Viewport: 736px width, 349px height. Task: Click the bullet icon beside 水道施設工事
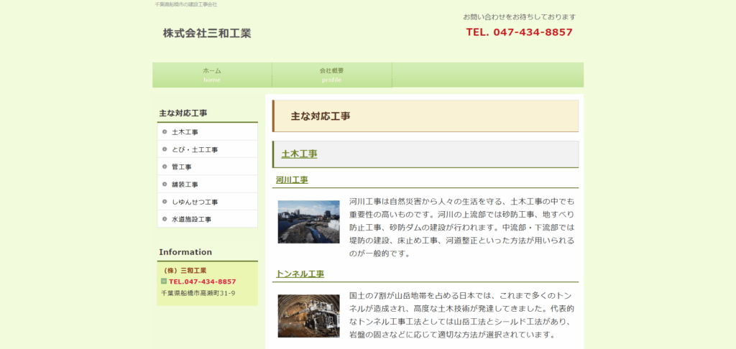(165, 219)
